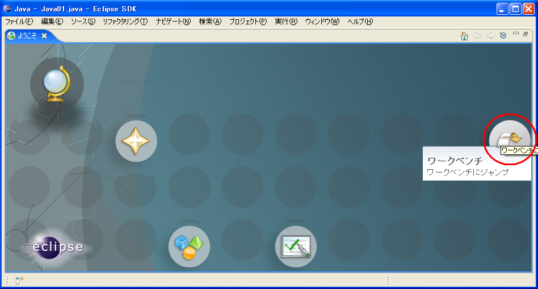The image size is (538, 289).
Task: Click the fast view icon in status bar
Action: (19, 280)
